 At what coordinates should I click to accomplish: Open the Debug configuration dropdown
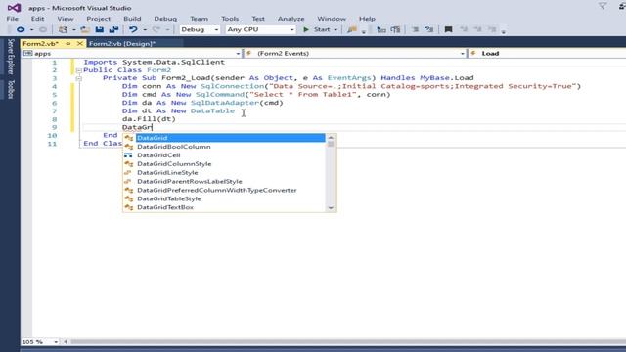(x=200, y=29)
